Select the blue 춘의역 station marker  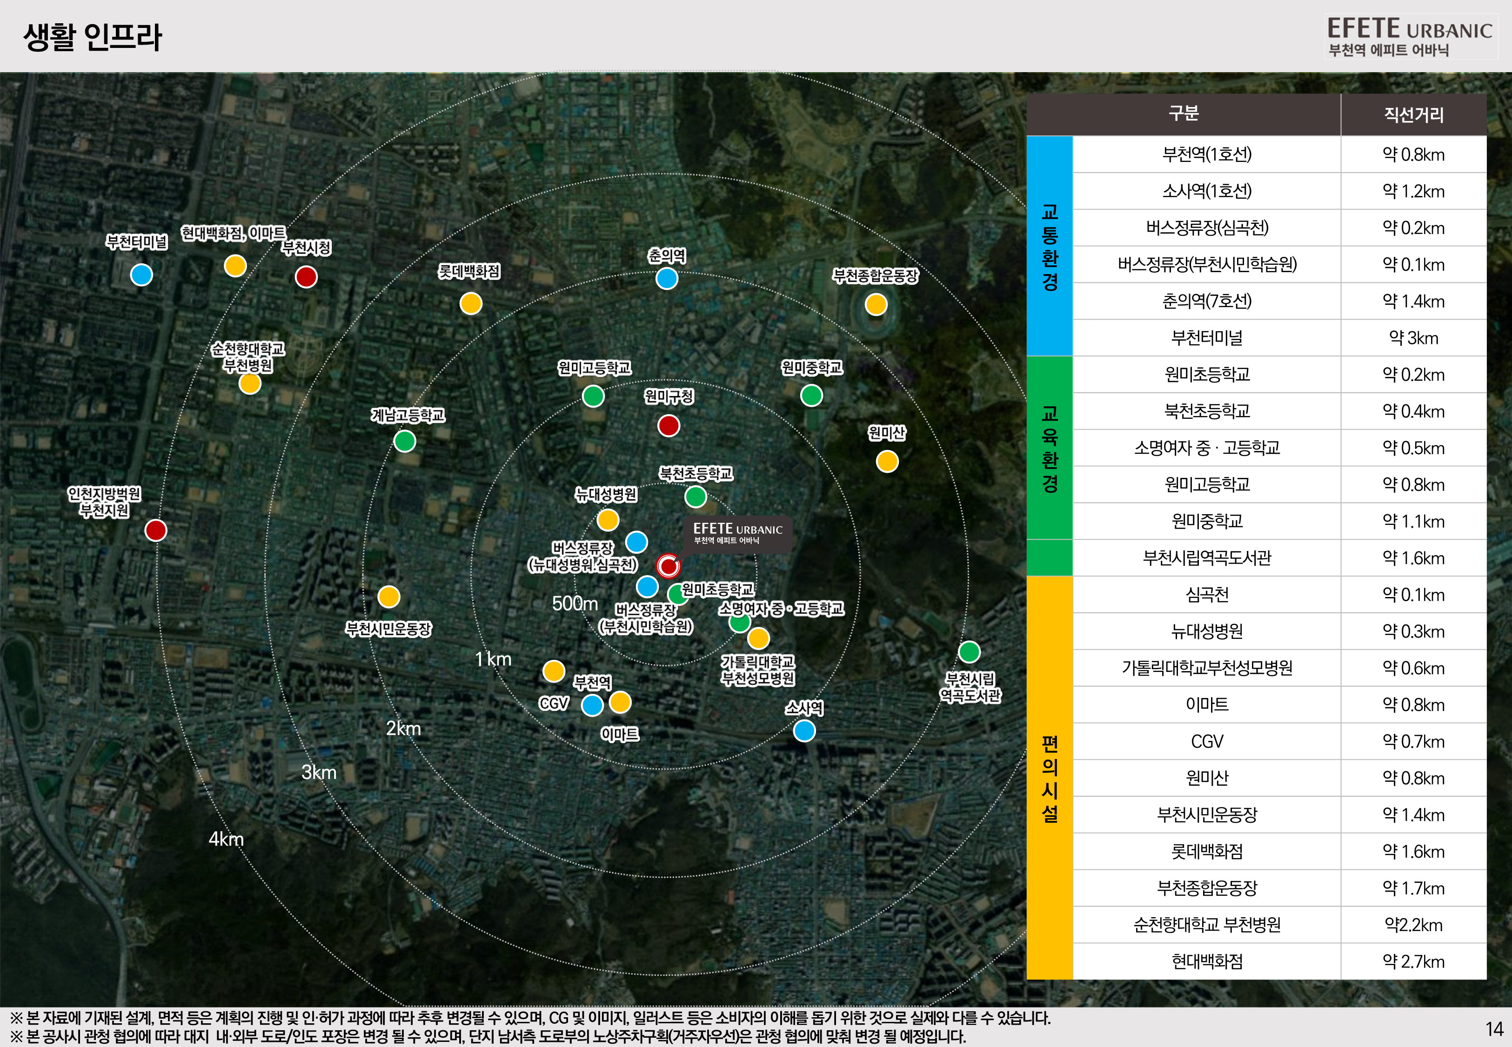point(667,278)
